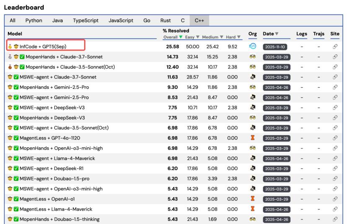Sort leaderboard by Medium column
The image size is (347, 224).
213,37
